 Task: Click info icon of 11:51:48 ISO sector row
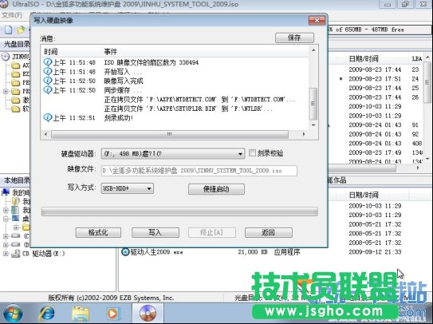[48, 62]
